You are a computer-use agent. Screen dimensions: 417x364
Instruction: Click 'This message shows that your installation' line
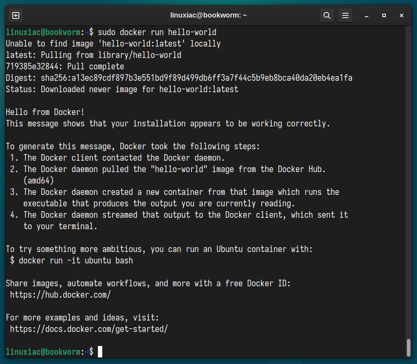click(168, 123)
